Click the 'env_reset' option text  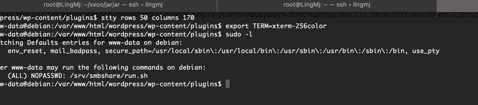click(25, 51)
